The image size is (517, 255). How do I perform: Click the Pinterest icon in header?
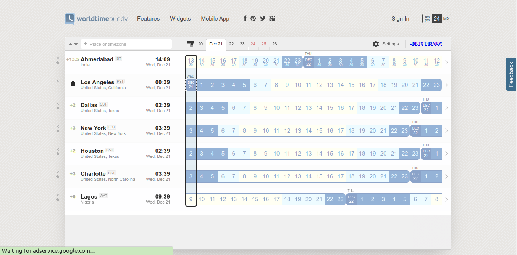pos(253,18)
